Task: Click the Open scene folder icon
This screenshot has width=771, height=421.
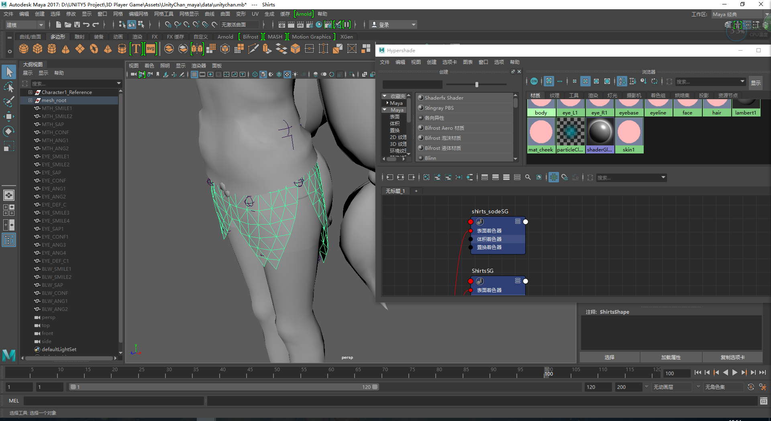Action: click(x=67, y=25)
